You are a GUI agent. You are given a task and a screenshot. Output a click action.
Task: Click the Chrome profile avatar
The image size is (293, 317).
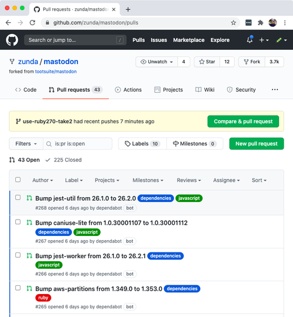(x=272, y=23)
